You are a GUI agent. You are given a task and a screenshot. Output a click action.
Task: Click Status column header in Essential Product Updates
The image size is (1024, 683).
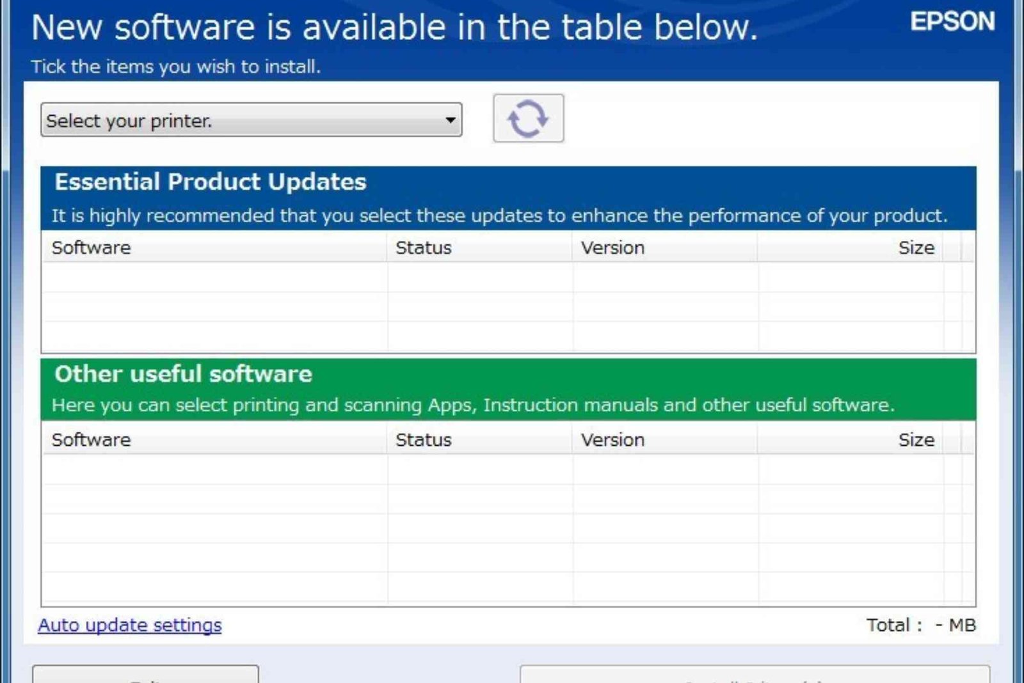[x=479, y=247]
